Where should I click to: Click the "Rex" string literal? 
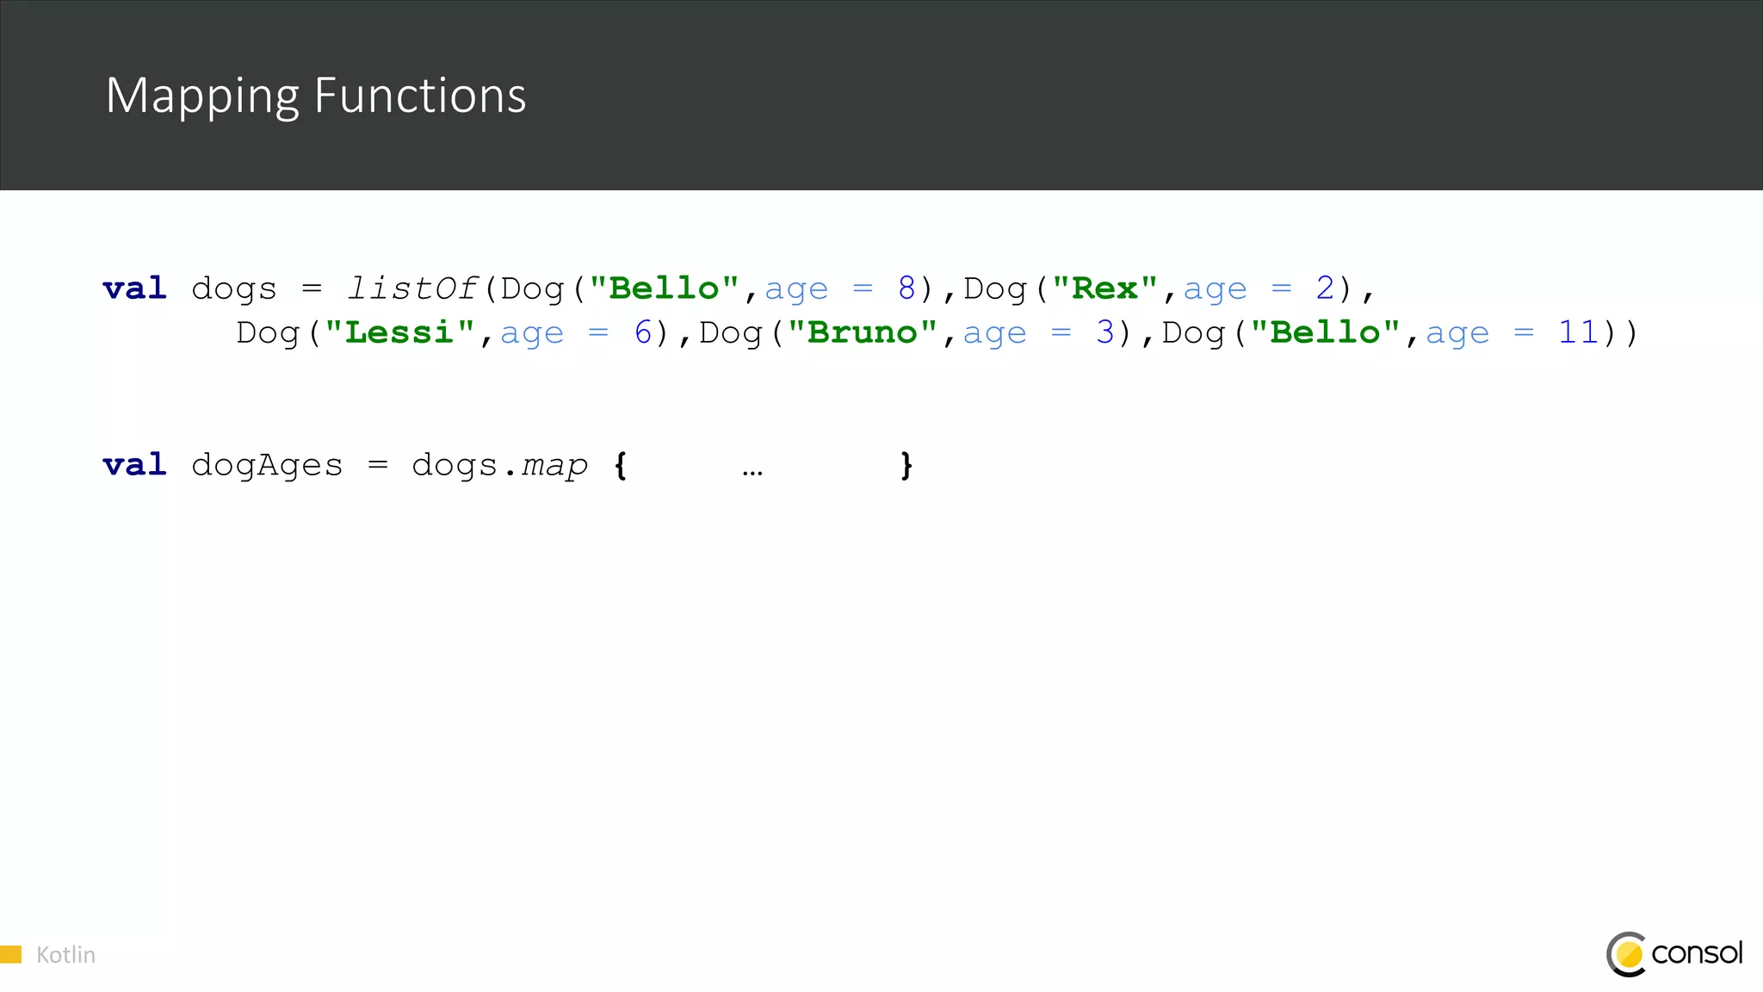(1105, 288)
